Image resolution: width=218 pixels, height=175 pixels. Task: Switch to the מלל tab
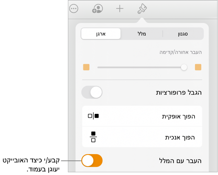click(x=142, y=34)
